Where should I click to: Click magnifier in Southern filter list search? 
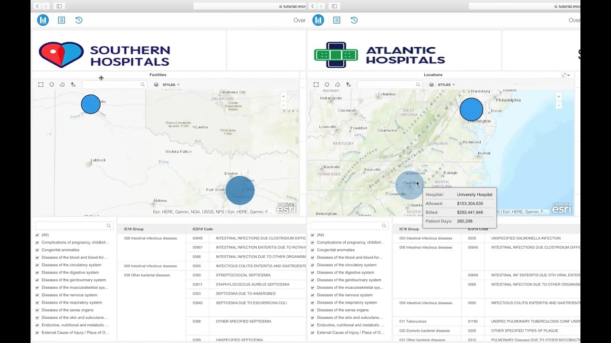[x=109, y=226]
